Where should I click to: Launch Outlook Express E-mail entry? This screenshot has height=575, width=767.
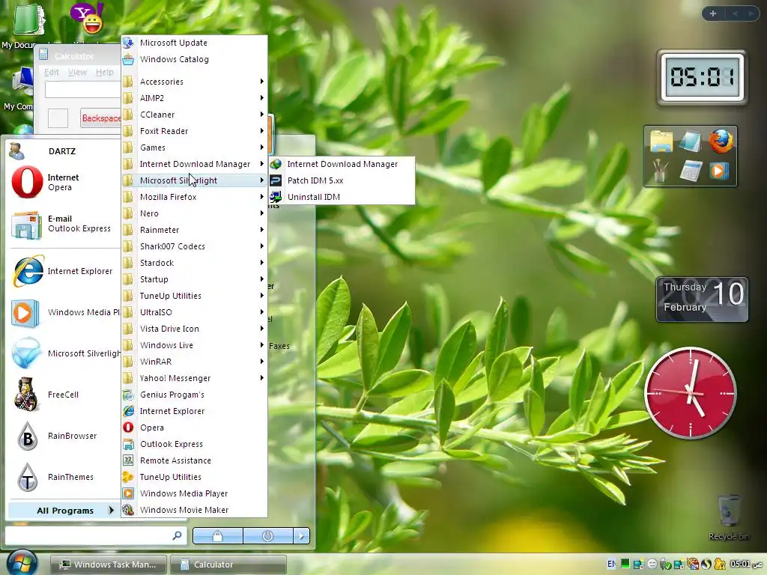click(x=63, y=224)
